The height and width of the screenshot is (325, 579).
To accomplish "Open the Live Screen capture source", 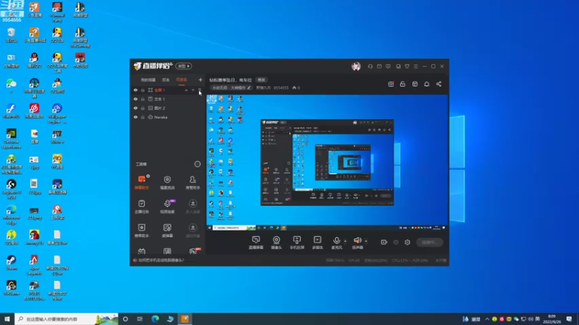I will [x=255, y=243].
